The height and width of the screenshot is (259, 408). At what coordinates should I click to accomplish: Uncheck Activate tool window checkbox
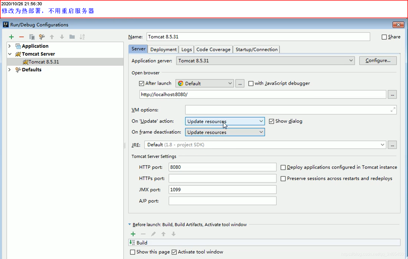click(174, 252)
